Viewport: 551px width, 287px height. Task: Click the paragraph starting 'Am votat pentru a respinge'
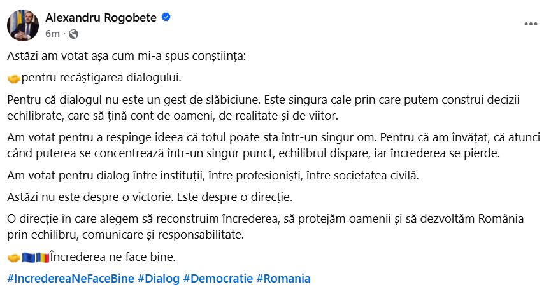coord(273,145)
